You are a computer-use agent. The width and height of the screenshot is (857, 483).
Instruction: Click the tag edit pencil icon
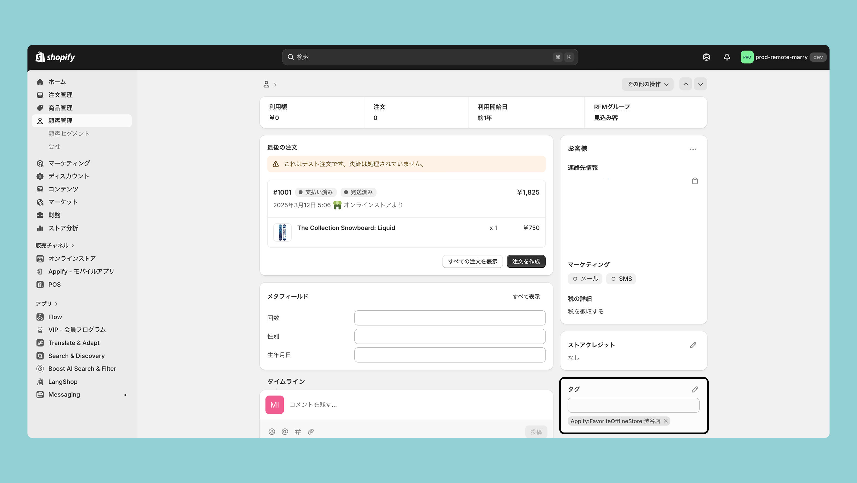[x=695, y=389]
